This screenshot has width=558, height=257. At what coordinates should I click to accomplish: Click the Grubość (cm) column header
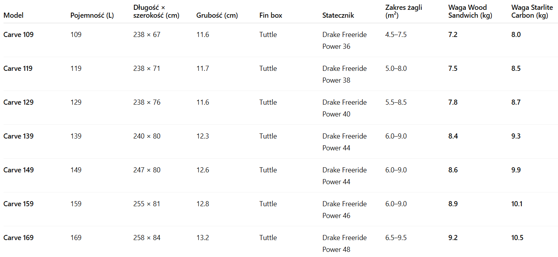[x=217, y=15]
